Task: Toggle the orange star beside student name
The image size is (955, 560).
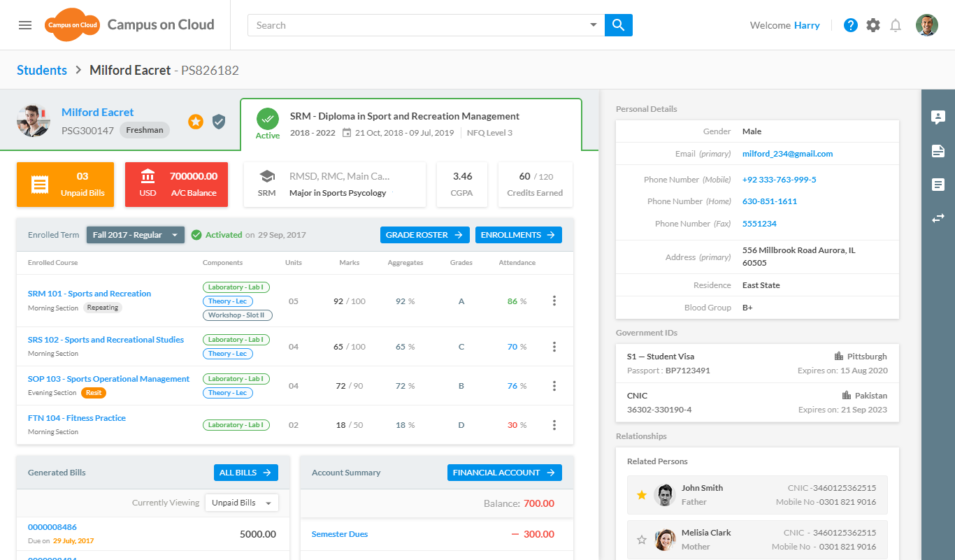Action: click(x=196, y=122)
